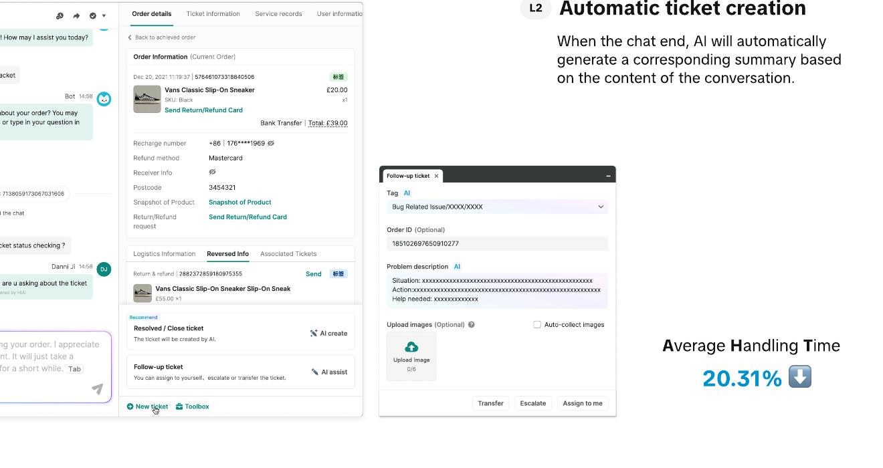Reveal hidden Receiver Info with the eye icon
Screen dimensions: 883x468
[x=213, y=172]
